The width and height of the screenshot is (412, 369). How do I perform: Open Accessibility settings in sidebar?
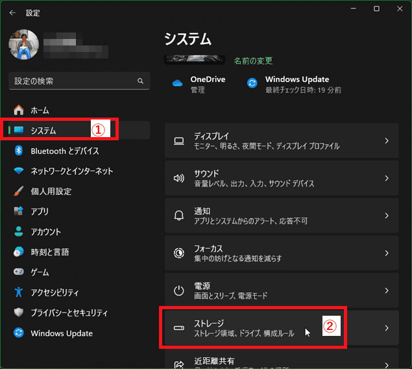(55, 292)
